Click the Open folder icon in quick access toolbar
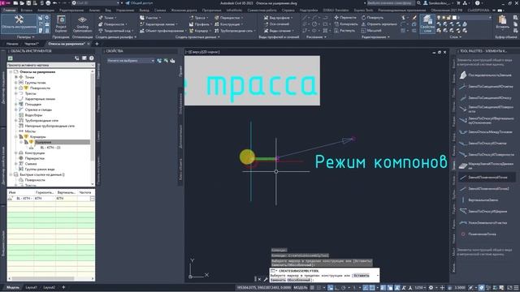The image size is (520, 292). coord(22,3)
